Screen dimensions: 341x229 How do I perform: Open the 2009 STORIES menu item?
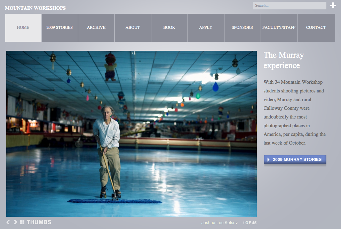(60, 27)
